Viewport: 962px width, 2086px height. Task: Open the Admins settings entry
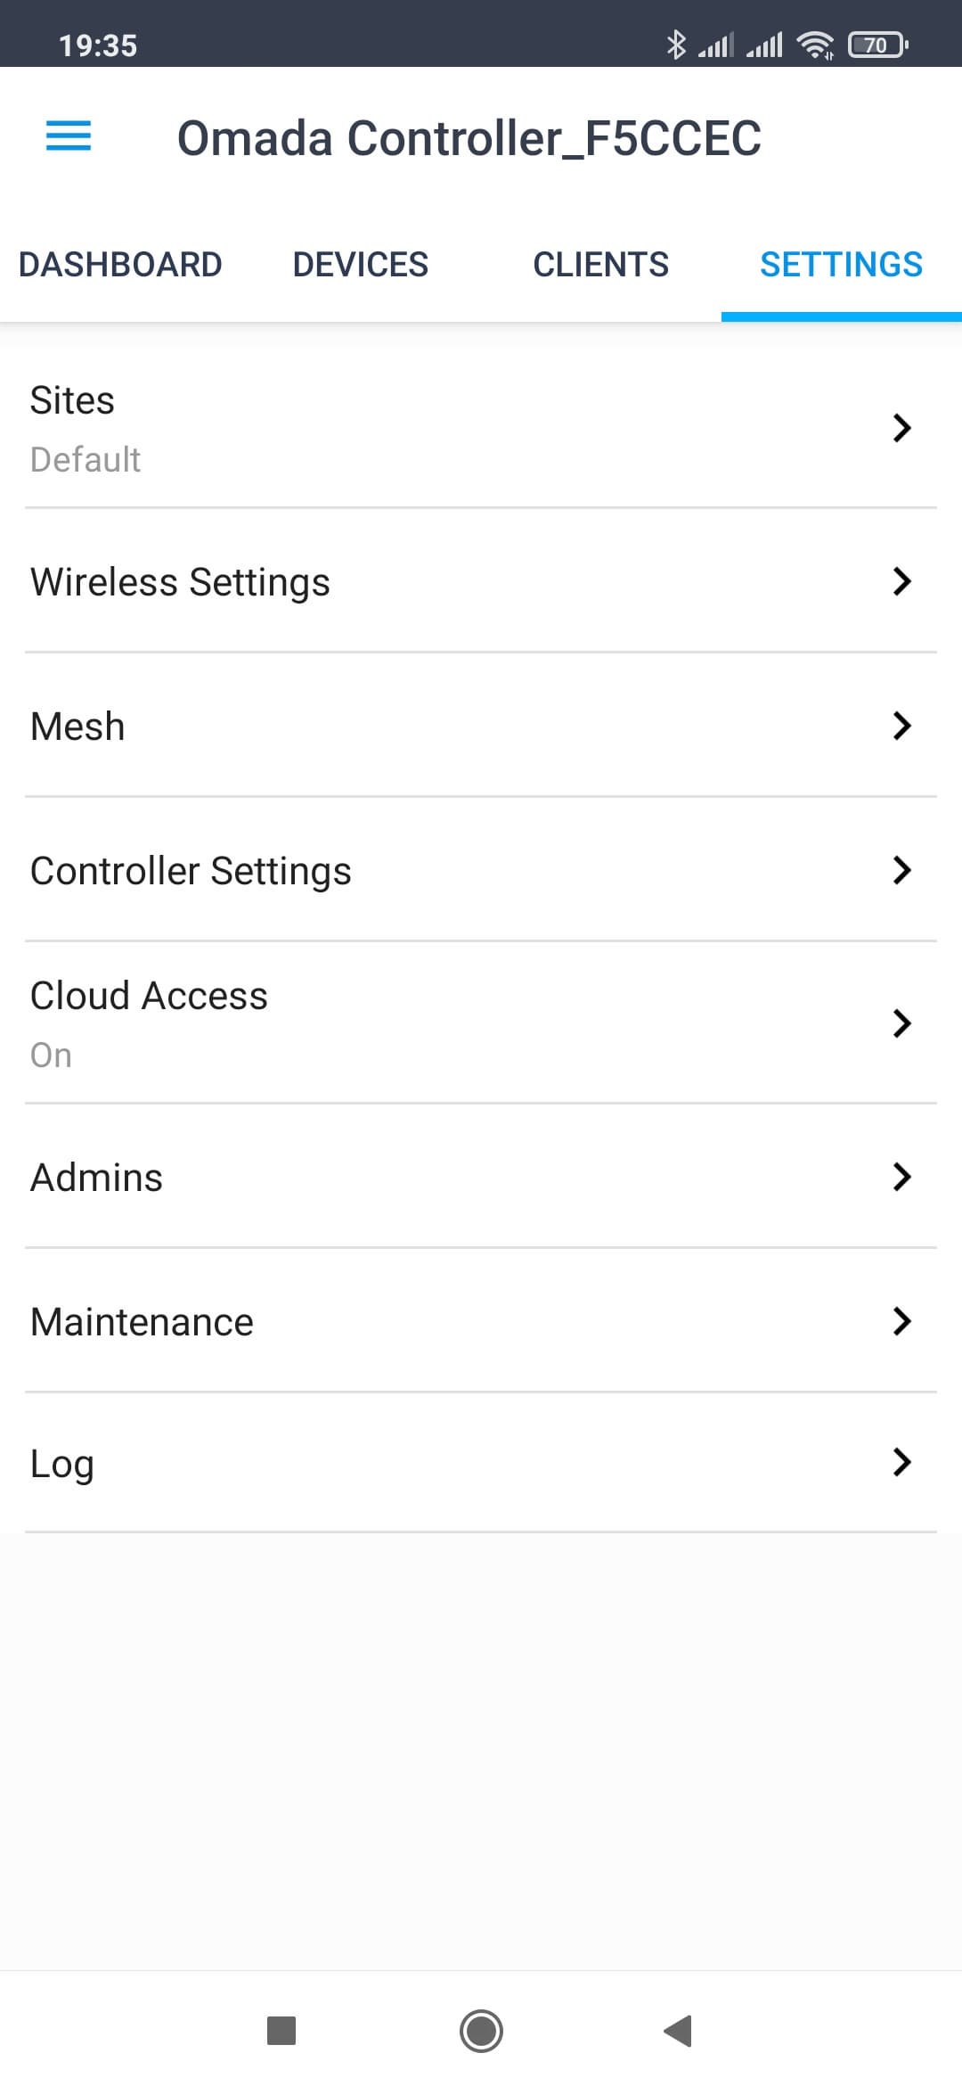(x=481, y=1177)
